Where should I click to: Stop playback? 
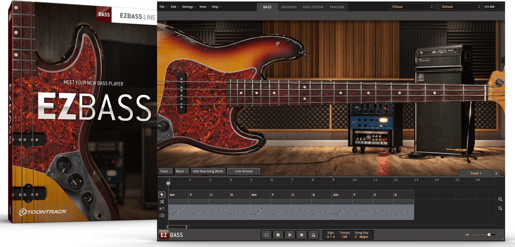(278, 235)
